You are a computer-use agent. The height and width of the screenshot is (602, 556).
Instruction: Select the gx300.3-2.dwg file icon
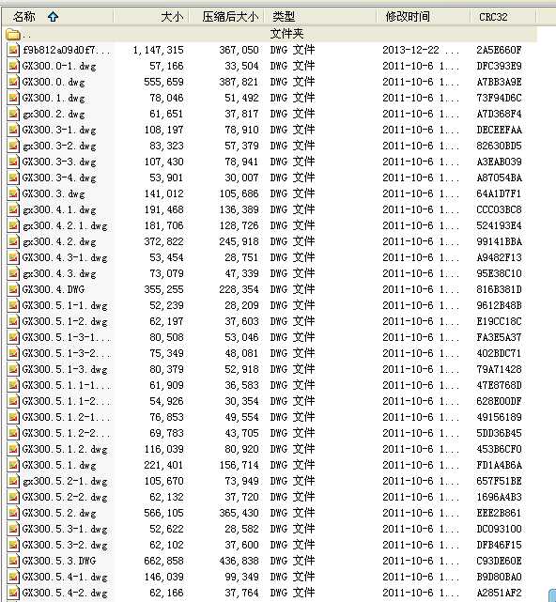tap(13, 146)
